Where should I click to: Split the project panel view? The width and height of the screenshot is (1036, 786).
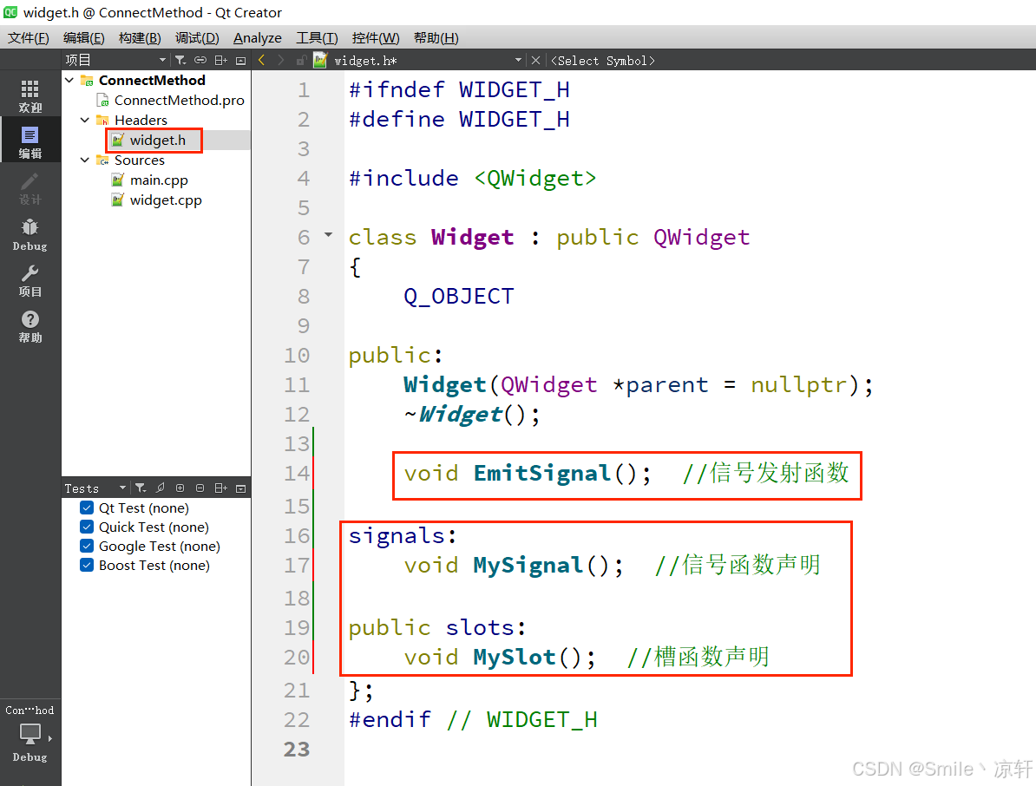click(220, 60)
